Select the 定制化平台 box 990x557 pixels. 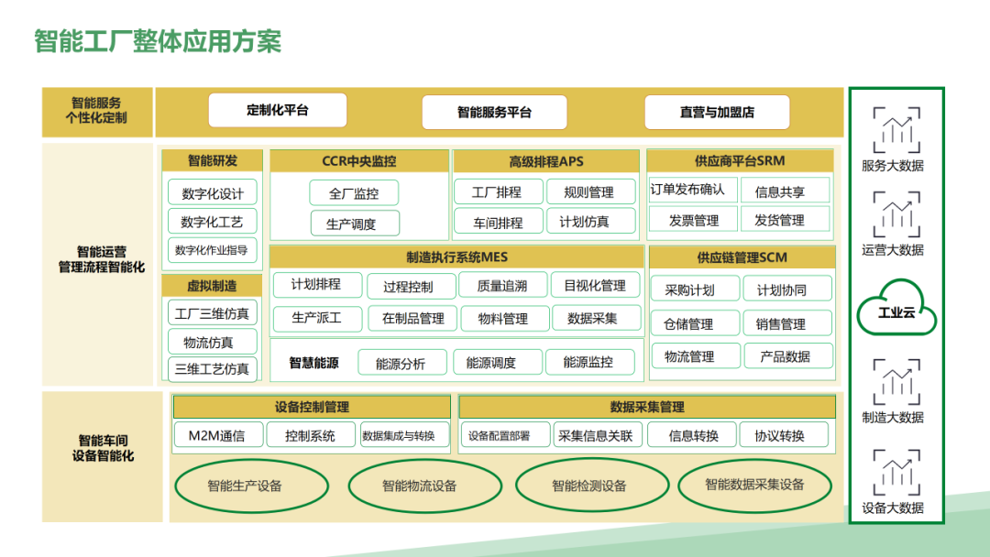(x=278, y=110)
